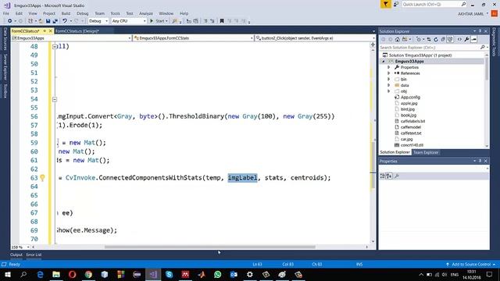500x281 pixels.
Task: Open Chrome from the taskbar
Action: (x=88, y=274)
